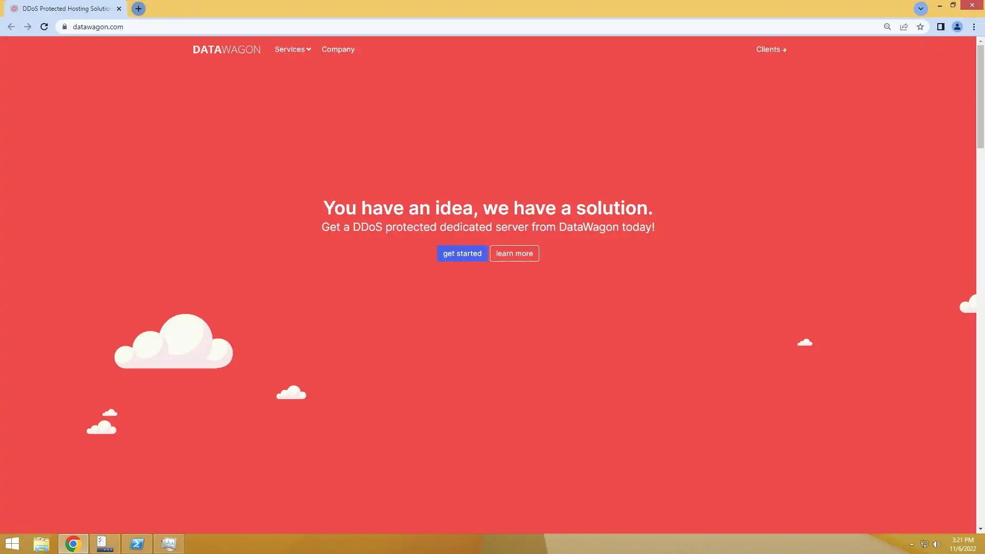The height and width of the screenshot is (554, 985).
Task: Open File Explorer from taskbar
Action: (x=41, y=544)
